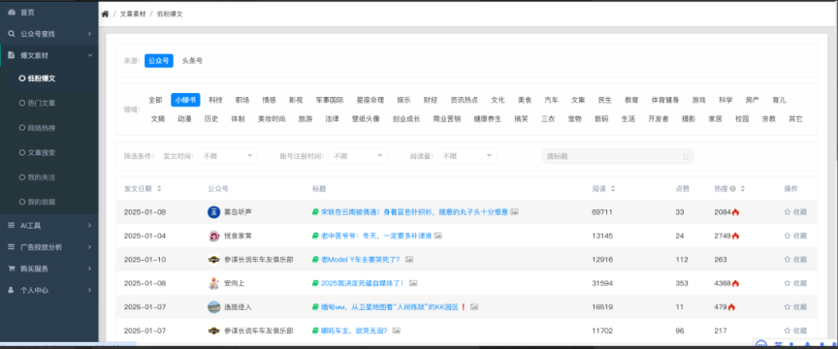Click the 逸旅佳人 account avatar
This screenshot has width=838, height=349.
point(213,307)
